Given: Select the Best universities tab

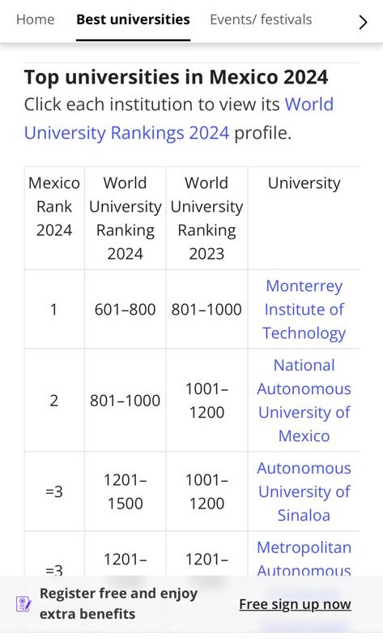Looking at the screenshot, I should 133,19.
